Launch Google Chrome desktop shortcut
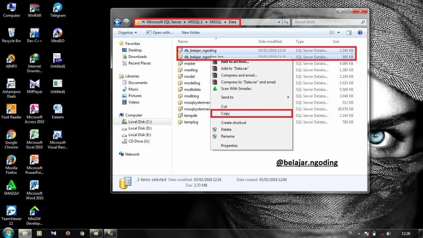This screenshot has height=238, width=423. pos(11,139)
